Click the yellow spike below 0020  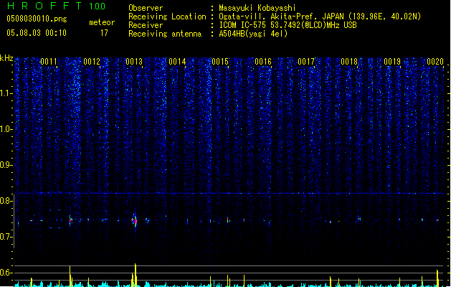(x=437, y=278)
